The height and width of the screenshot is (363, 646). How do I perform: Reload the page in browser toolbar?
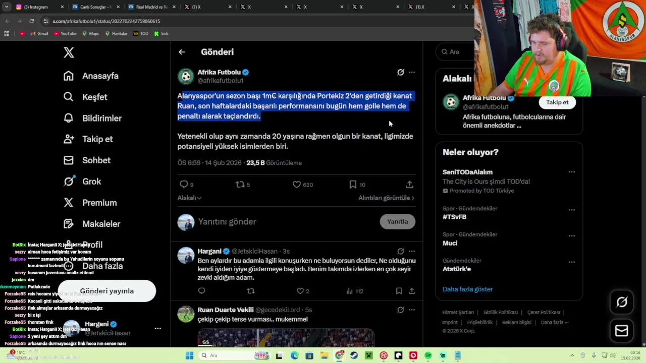31,21
